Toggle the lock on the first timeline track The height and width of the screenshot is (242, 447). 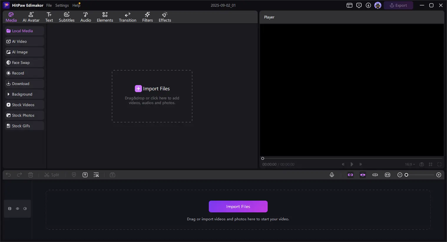coord(10,209)
